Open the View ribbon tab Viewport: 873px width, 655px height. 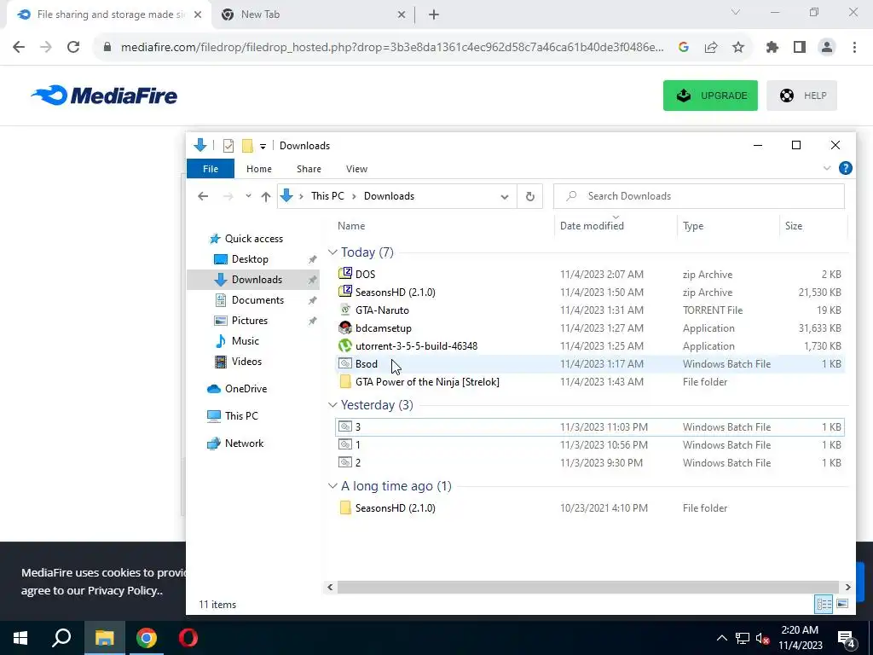tap(357, 169)
